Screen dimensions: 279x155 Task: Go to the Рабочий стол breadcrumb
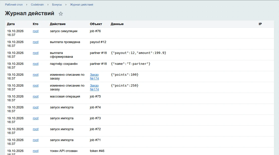click(x=14, y=5)
